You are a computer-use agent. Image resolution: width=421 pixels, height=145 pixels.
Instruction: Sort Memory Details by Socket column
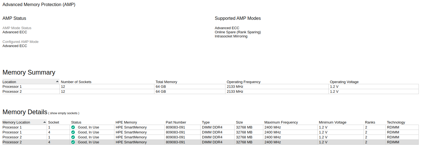[54, 122]
